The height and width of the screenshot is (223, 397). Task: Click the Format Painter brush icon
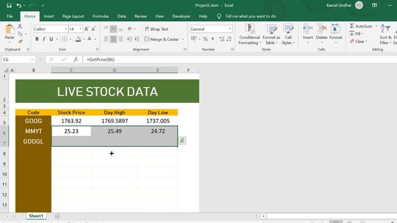[x=20, y=42]
